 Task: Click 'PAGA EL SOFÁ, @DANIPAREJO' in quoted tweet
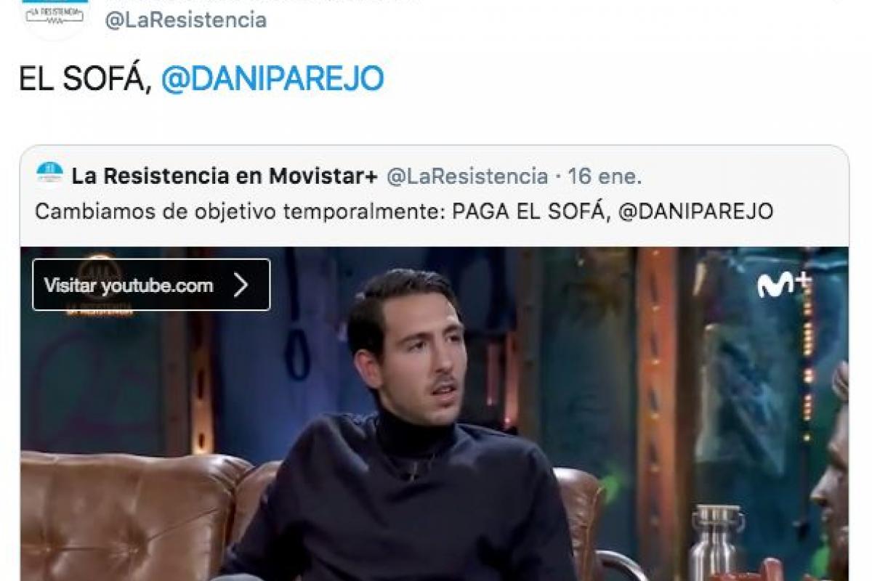pos(613,211)
